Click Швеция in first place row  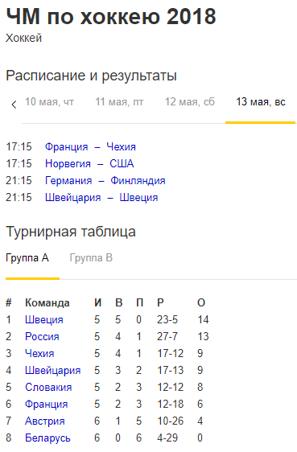tap(44, 319)
